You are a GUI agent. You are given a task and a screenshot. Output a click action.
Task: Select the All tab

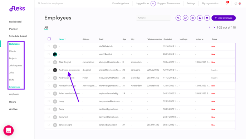click(46, 28)
